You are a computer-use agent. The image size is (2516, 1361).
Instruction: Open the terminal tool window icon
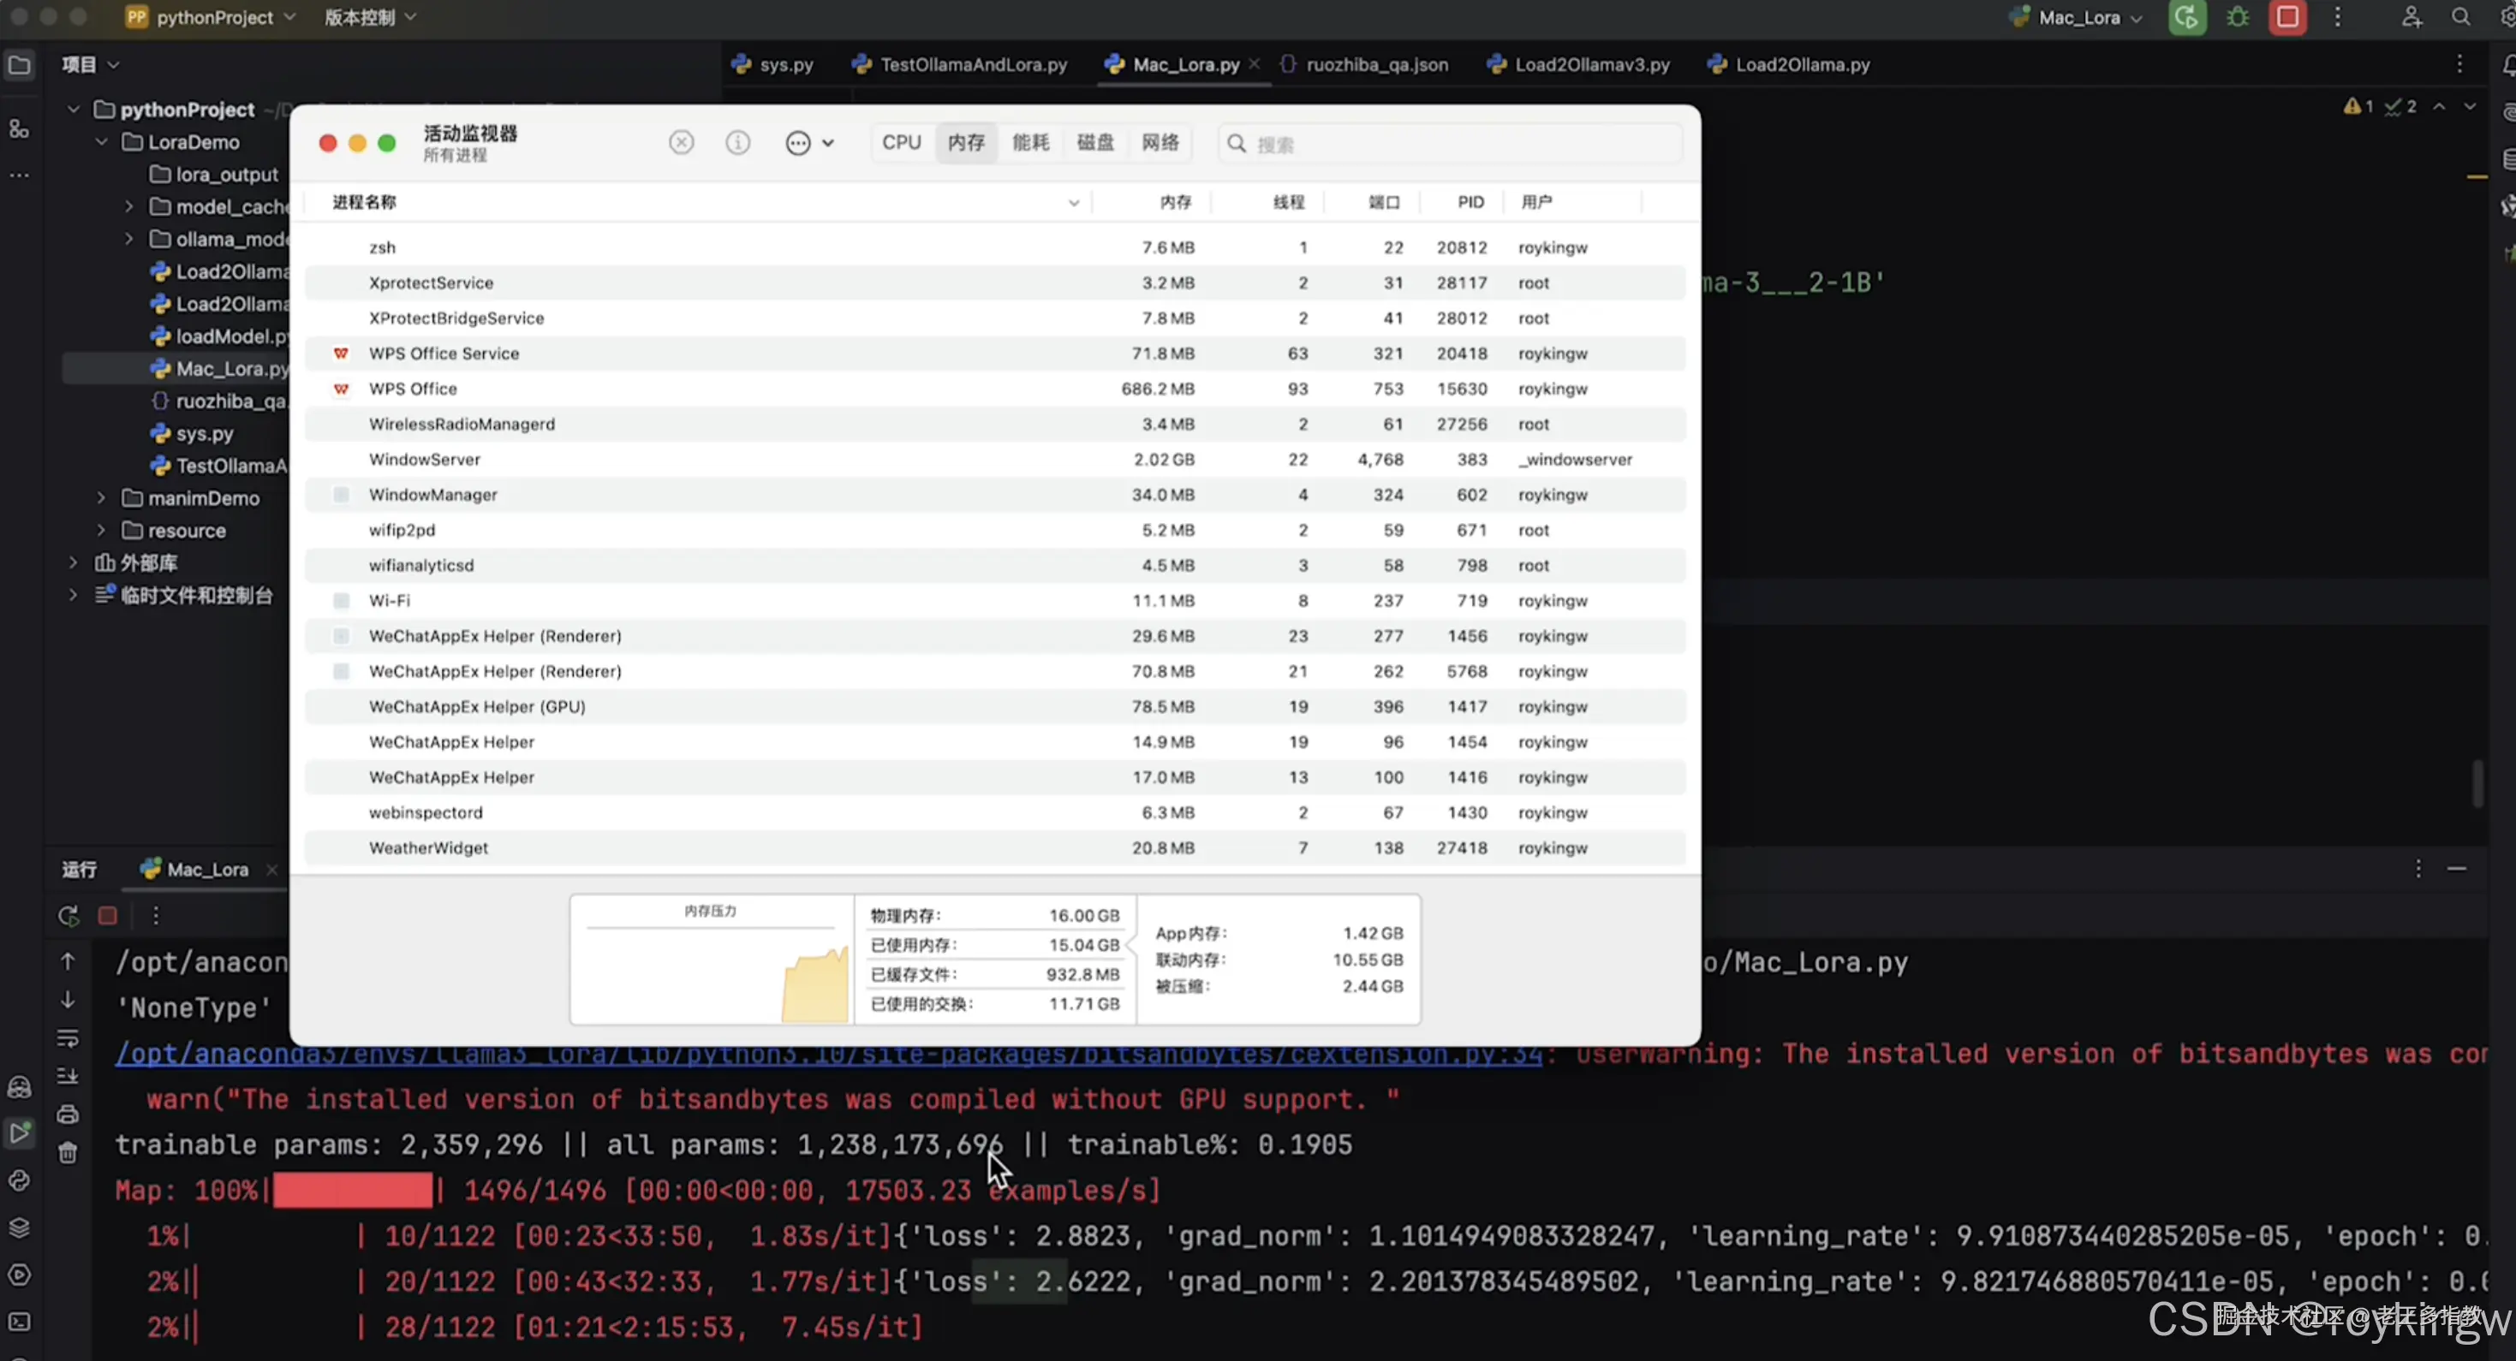click(x=20, y=1322)
